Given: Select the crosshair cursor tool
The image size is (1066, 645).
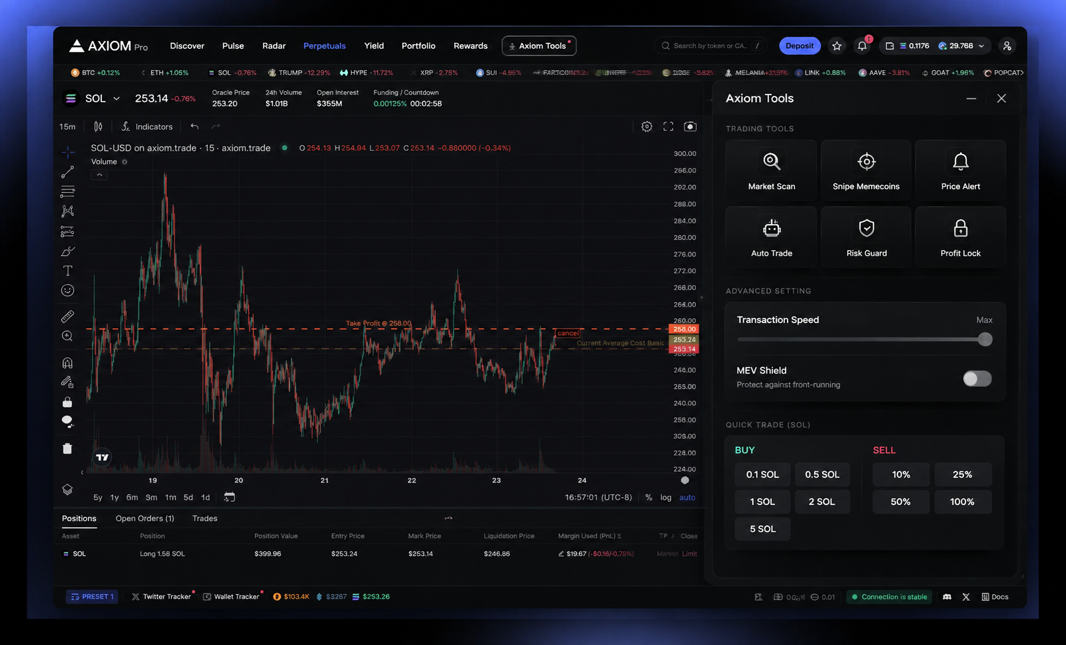Looking at the screenshot, I should (67, 152).
